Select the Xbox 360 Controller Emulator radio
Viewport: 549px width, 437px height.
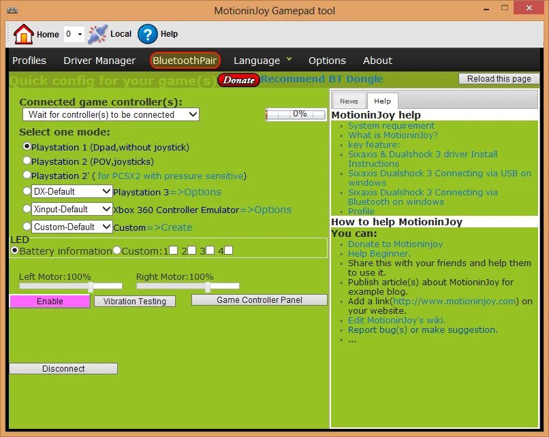(x=27, y=208)
